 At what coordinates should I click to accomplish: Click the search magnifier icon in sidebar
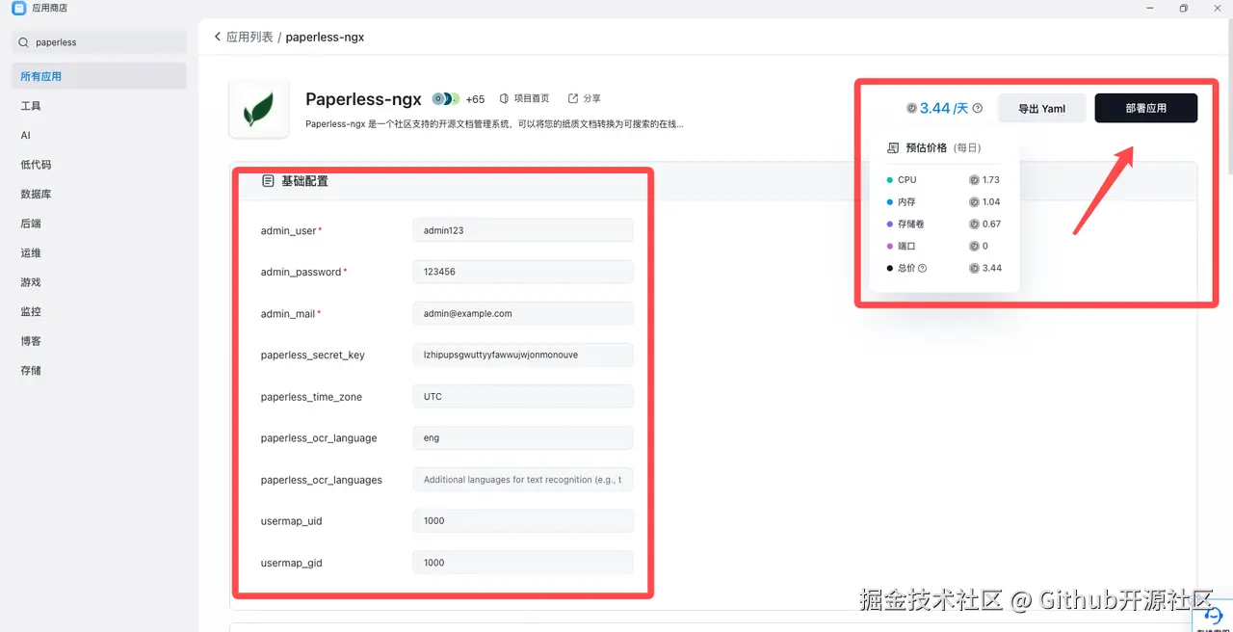pyautogui.click(x=23, y=42)
